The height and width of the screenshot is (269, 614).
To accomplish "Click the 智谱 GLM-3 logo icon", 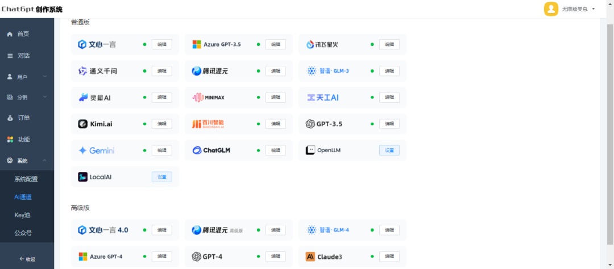I will tap(312, 71).
